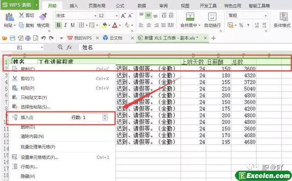Toggle italic formatting
292x181 pixels.
pyautogui.click(x=65, y=25)
